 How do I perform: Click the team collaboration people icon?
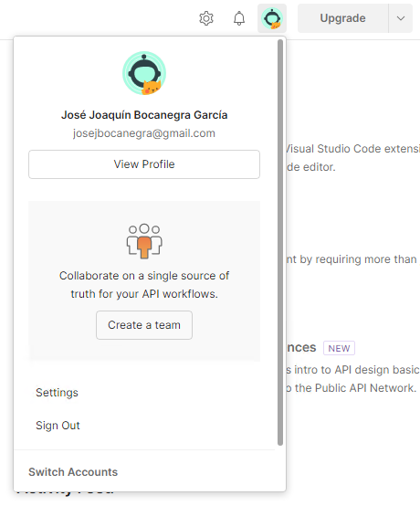[144, 241]
